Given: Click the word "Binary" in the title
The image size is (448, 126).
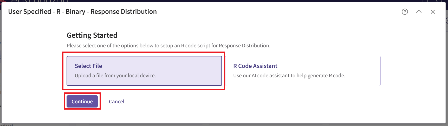Looking at the screenshot, I should coord(75,12).
